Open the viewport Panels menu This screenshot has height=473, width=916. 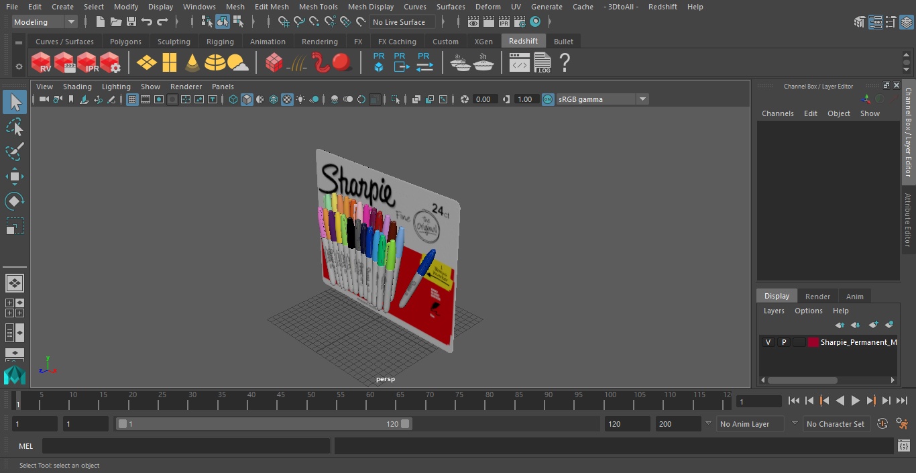click(223, 87)
